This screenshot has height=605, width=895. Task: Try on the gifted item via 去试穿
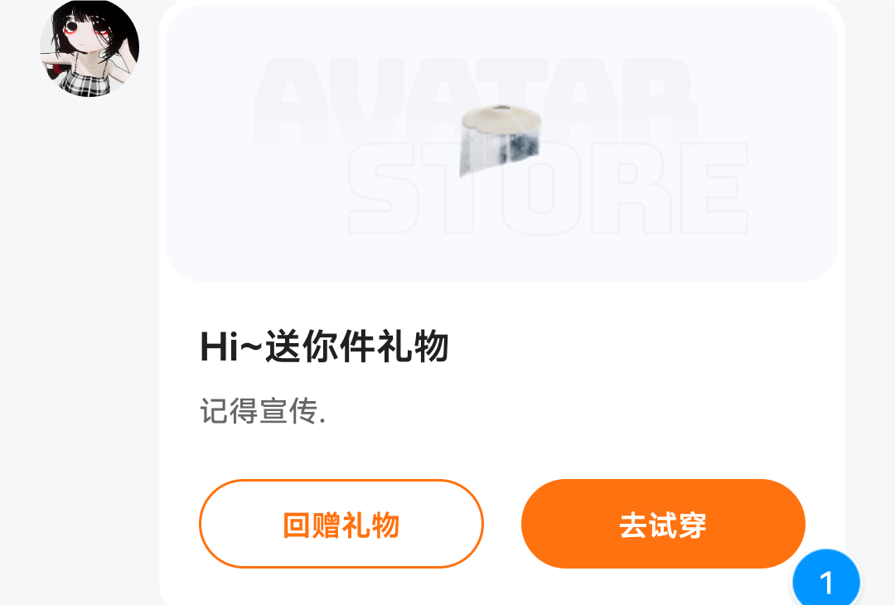[x=663, y=524]
